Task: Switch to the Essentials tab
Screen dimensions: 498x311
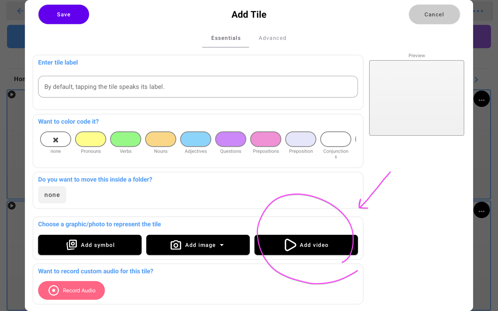Action: point(226,38)
